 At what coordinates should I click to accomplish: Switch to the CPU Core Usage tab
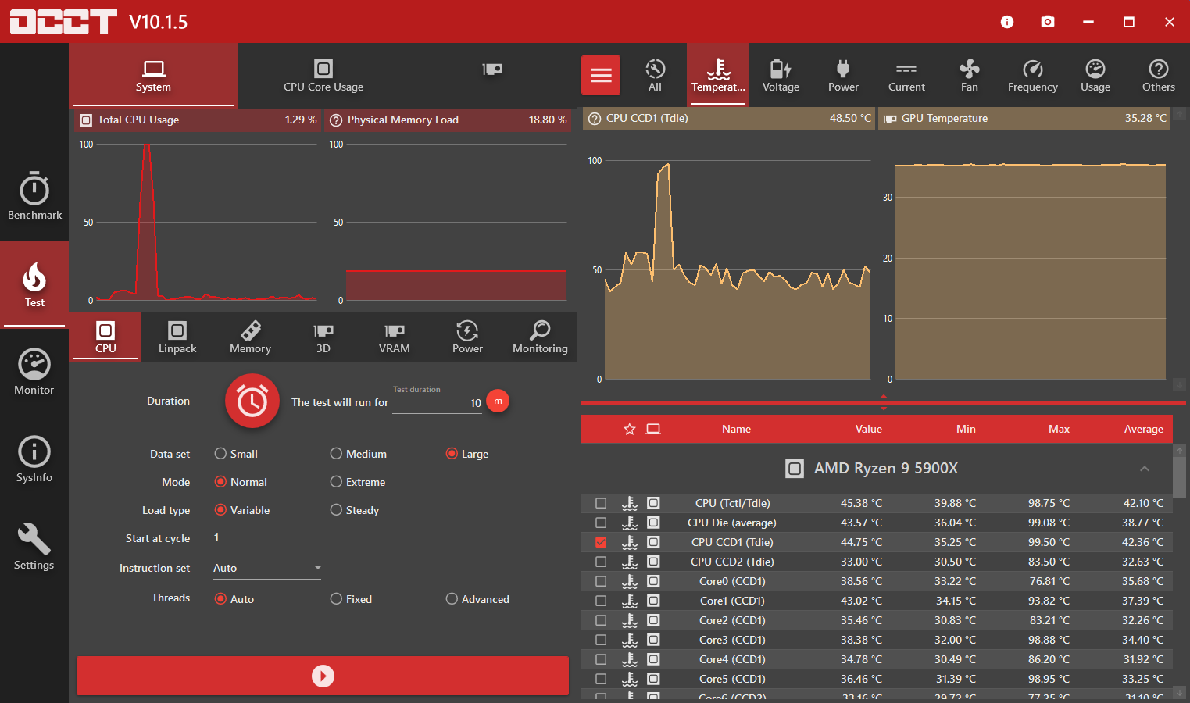323,76
